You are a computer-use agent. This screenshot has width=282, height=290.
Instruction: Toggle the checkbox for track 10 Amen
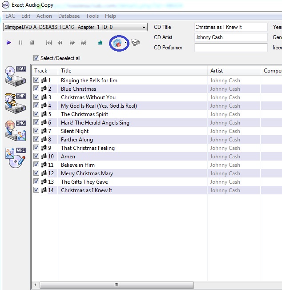pyautogui.click(x=36, y=156)
